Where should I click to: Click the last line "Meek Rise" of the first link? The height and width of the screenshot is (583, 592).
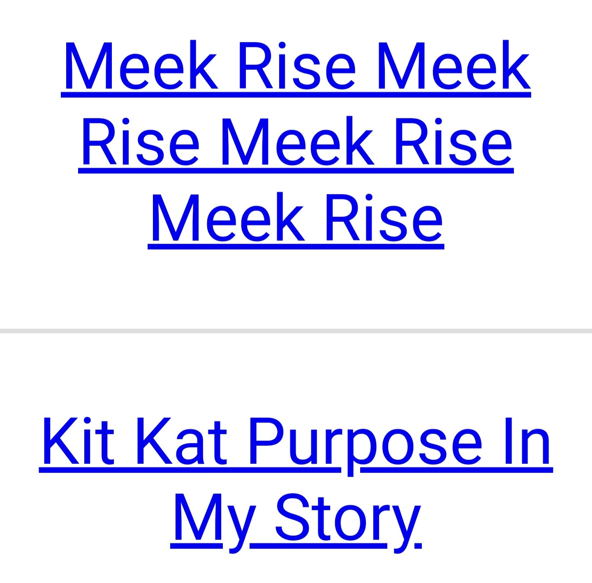pos(296,218)
